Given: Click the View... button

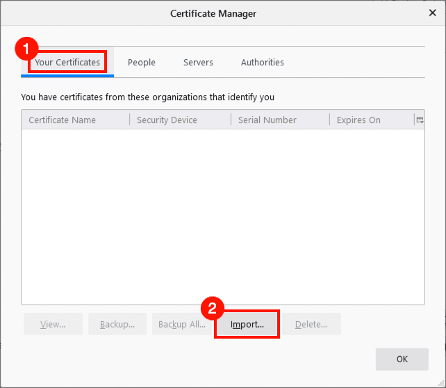Looking at the screenshot, I should tap(53, 324).
